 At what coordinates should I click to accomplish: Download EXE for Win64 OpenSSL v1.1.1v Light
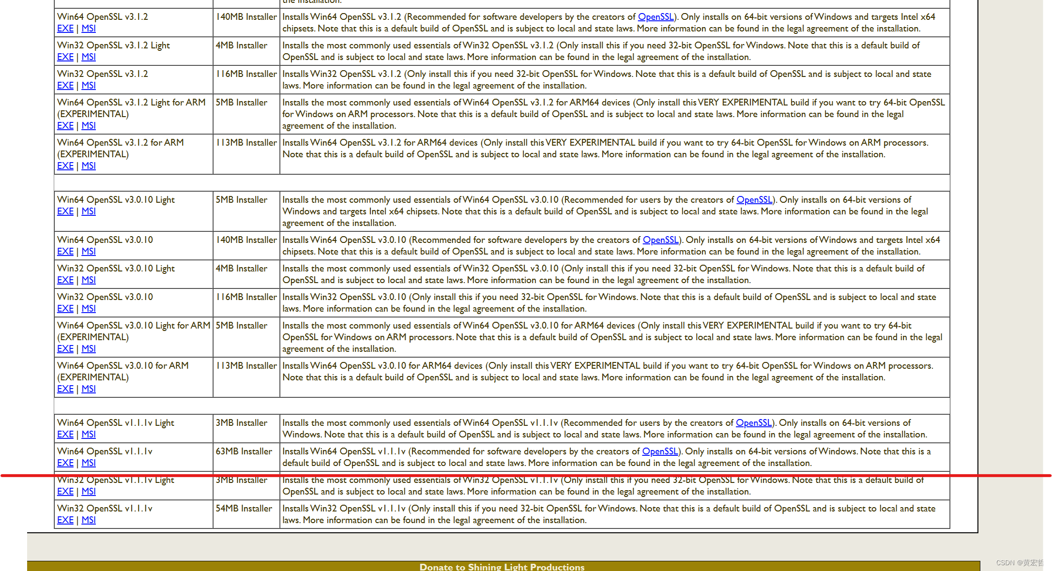tap(65, 435)
